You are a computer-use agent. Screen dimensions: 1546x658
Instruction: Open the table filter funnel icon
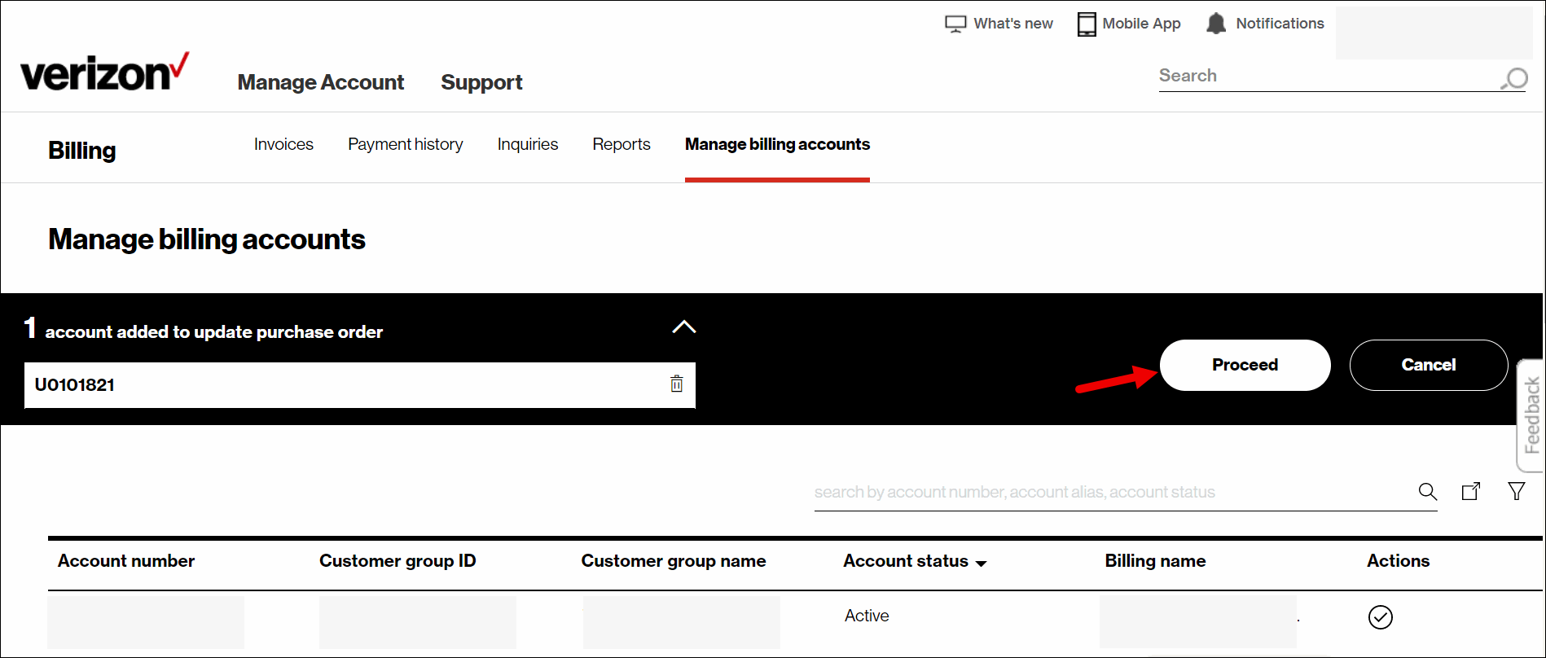1517,491
